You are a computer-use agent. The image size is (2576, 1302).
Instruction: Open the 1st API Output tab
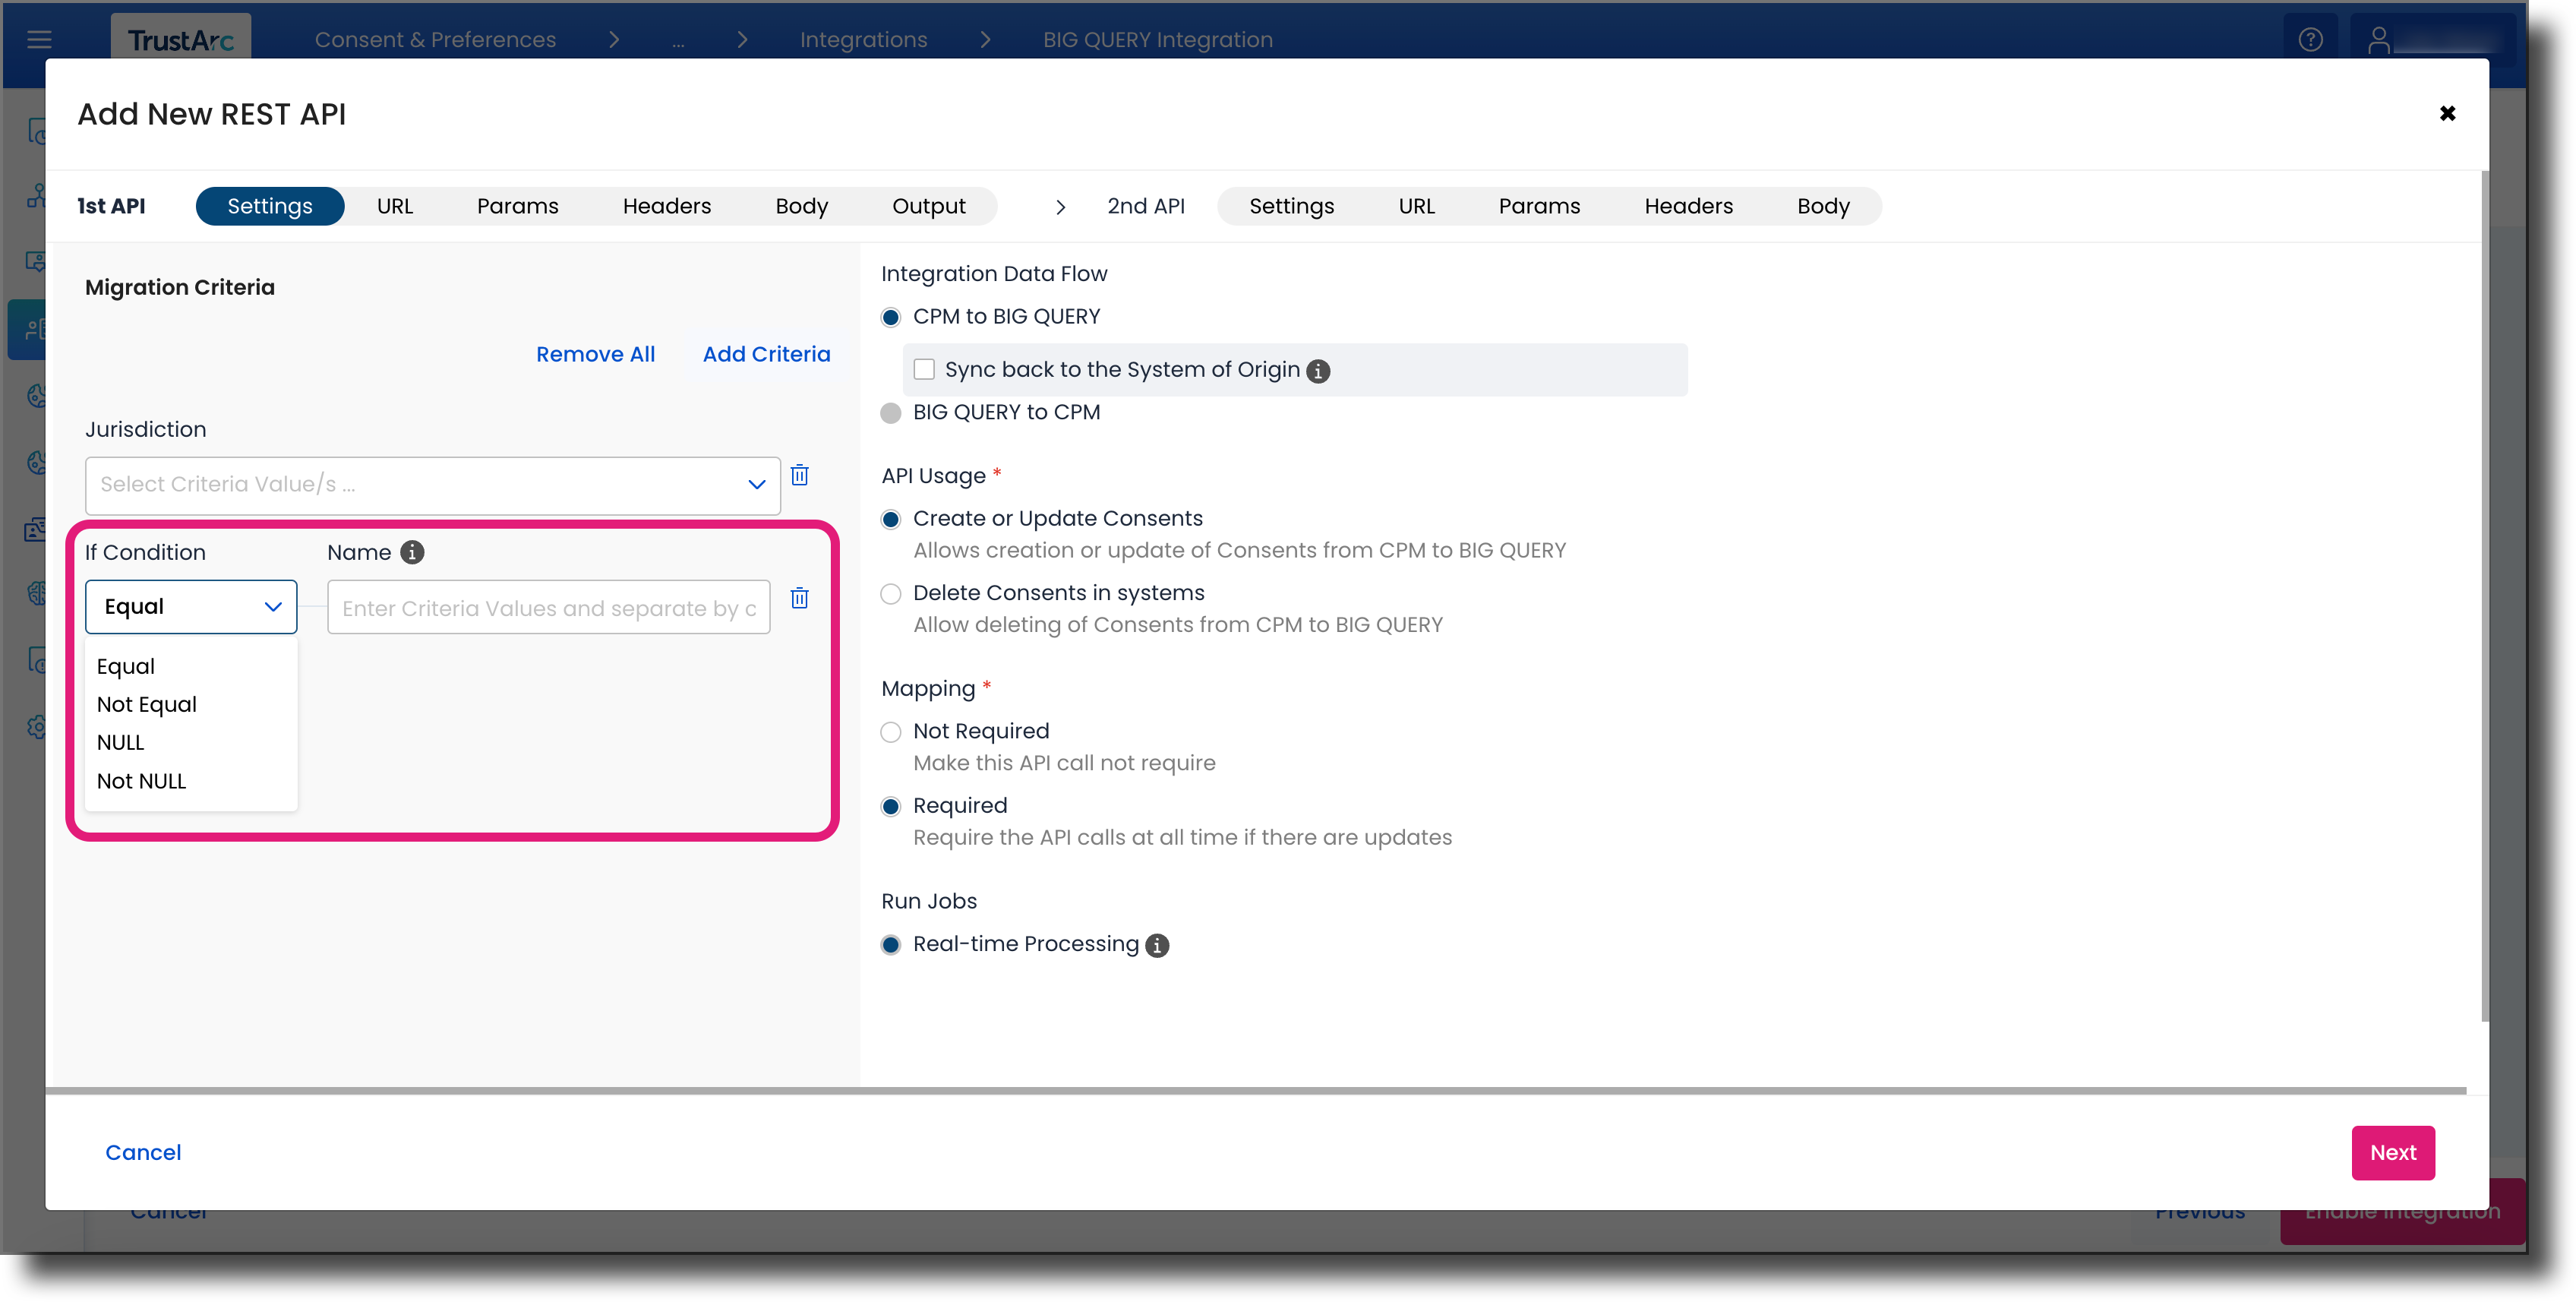pos(929,206)
